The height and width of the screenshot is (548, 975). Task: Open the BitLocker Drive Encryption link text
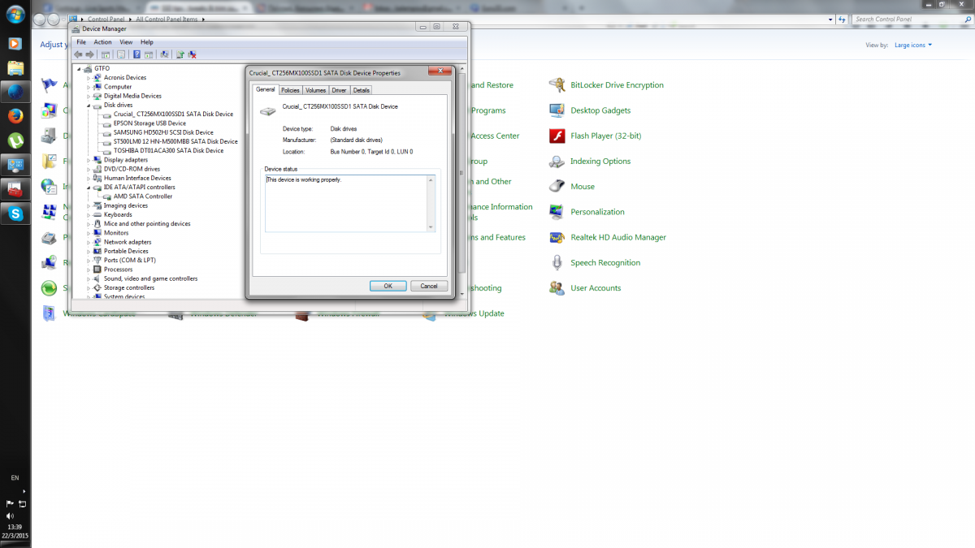[617, 85]
